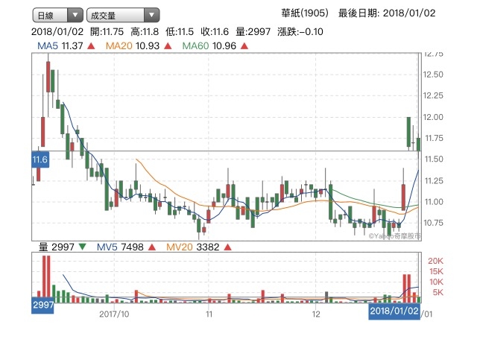Click the green 量 down-arrow indicator
The height and width of the screenshot is (351, 477).
[82, 247]
